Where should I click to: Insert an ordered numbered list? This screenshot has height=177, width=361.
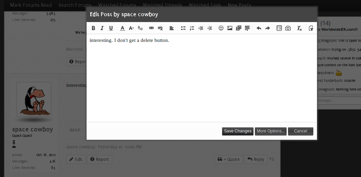(x=192, y=28)
